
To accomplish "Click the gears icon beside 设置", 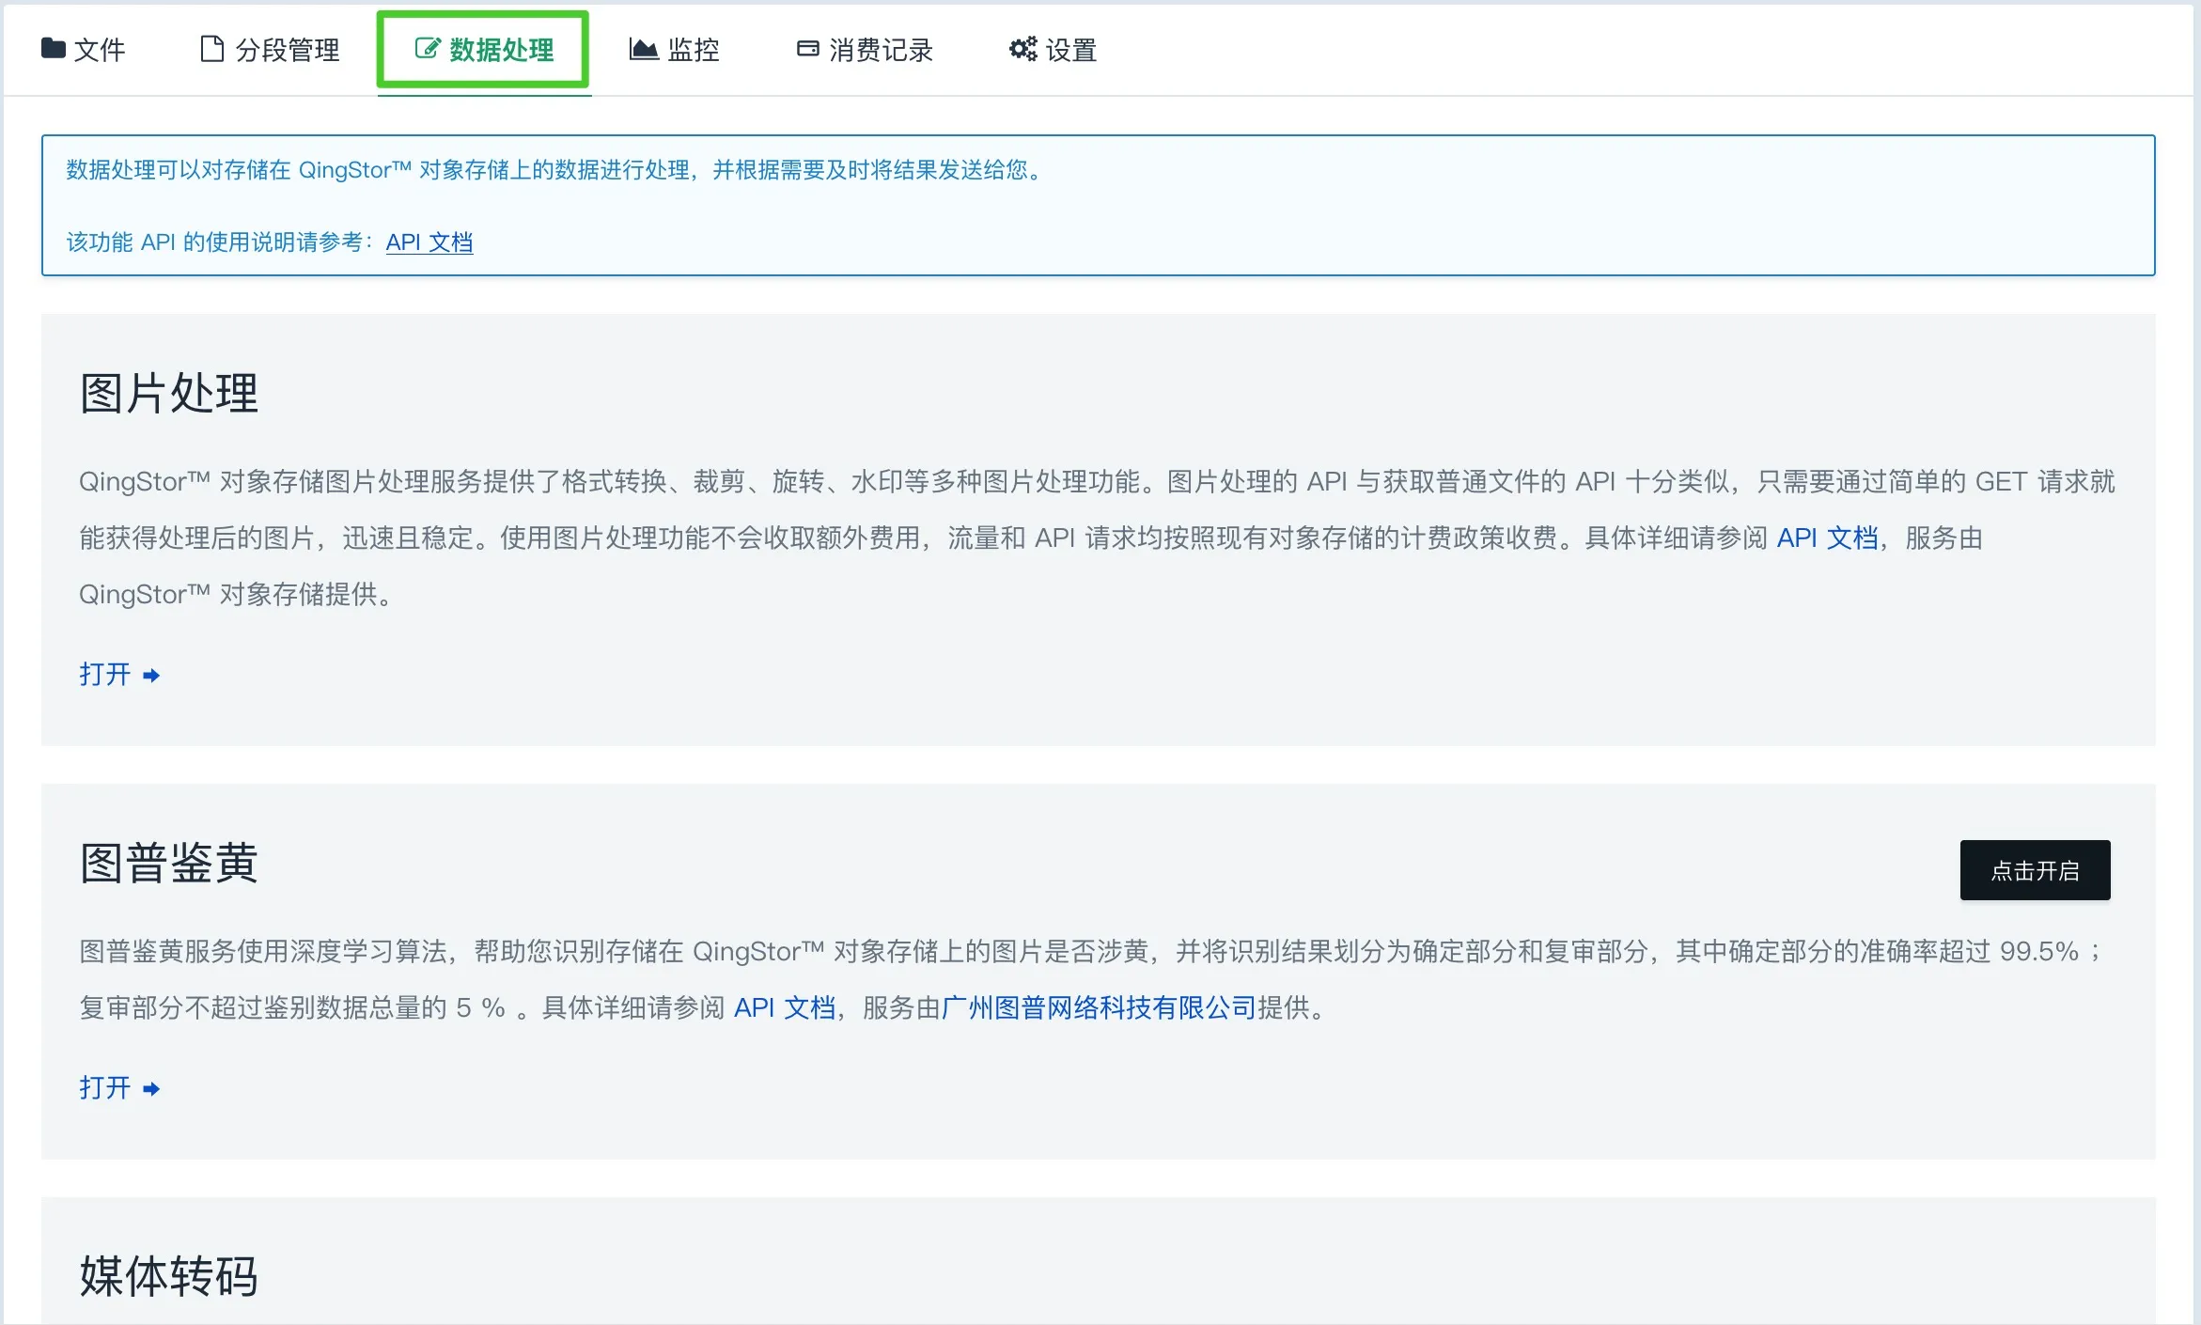I will [x=1022, y=49].
